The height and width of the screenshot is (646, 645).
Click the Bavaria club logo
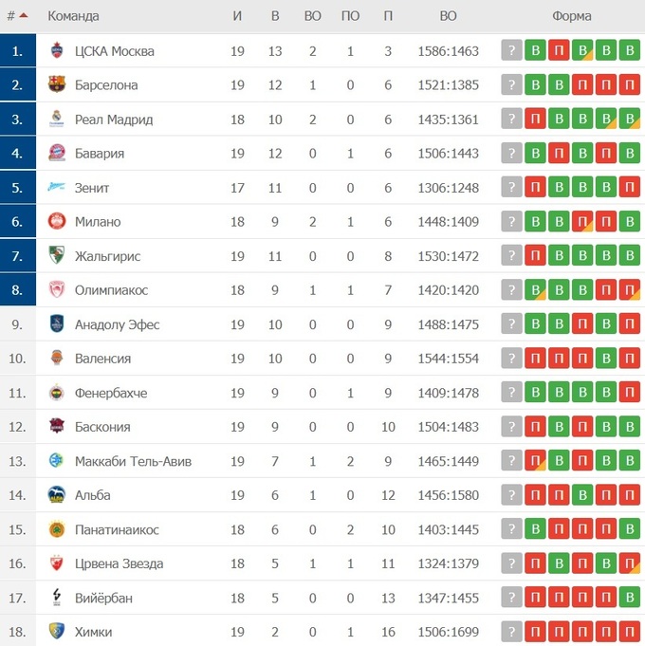coord(57,154)
